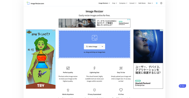
Task: Click the astronaut image in the right ad
Action: click(x=148, y=46)
